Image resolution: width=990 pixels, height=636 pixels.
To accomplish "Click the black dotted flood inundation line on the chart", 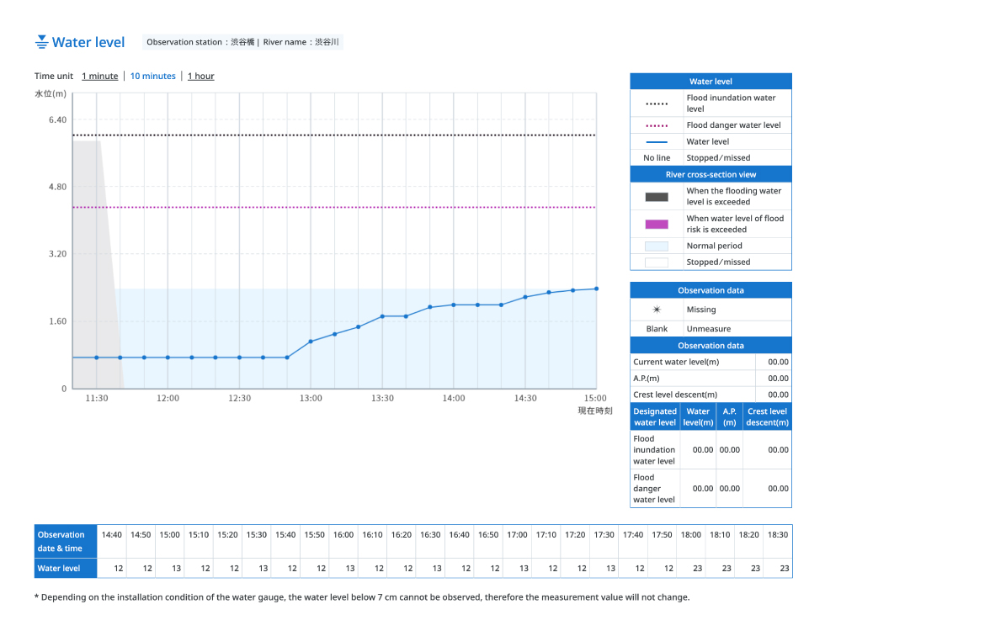I will (335, 135).
